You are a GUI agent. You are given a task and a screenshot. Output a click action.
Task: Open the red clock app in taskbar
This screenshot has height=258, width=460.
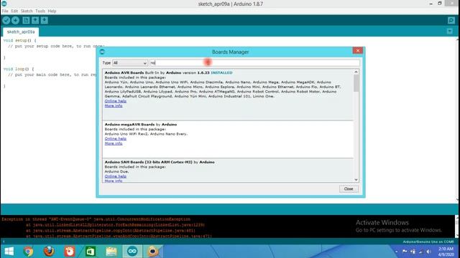coord(70,252)
